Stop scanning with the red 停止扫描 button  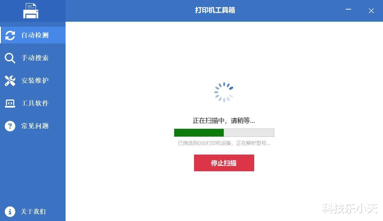click(x=224, y=163)
